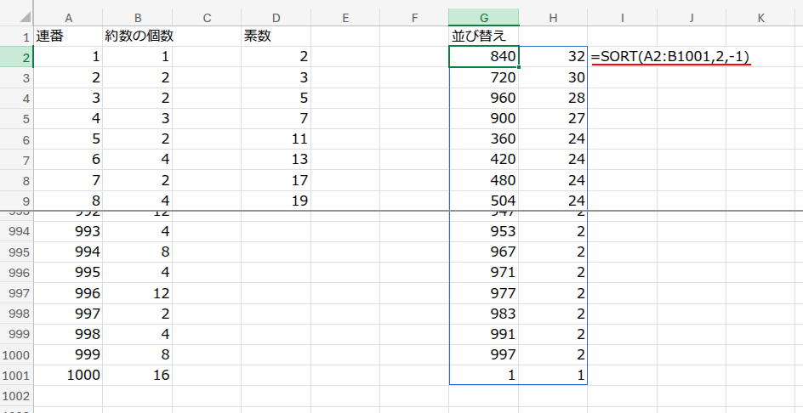
Task: Select row 997 header
Action: [17, 293]
